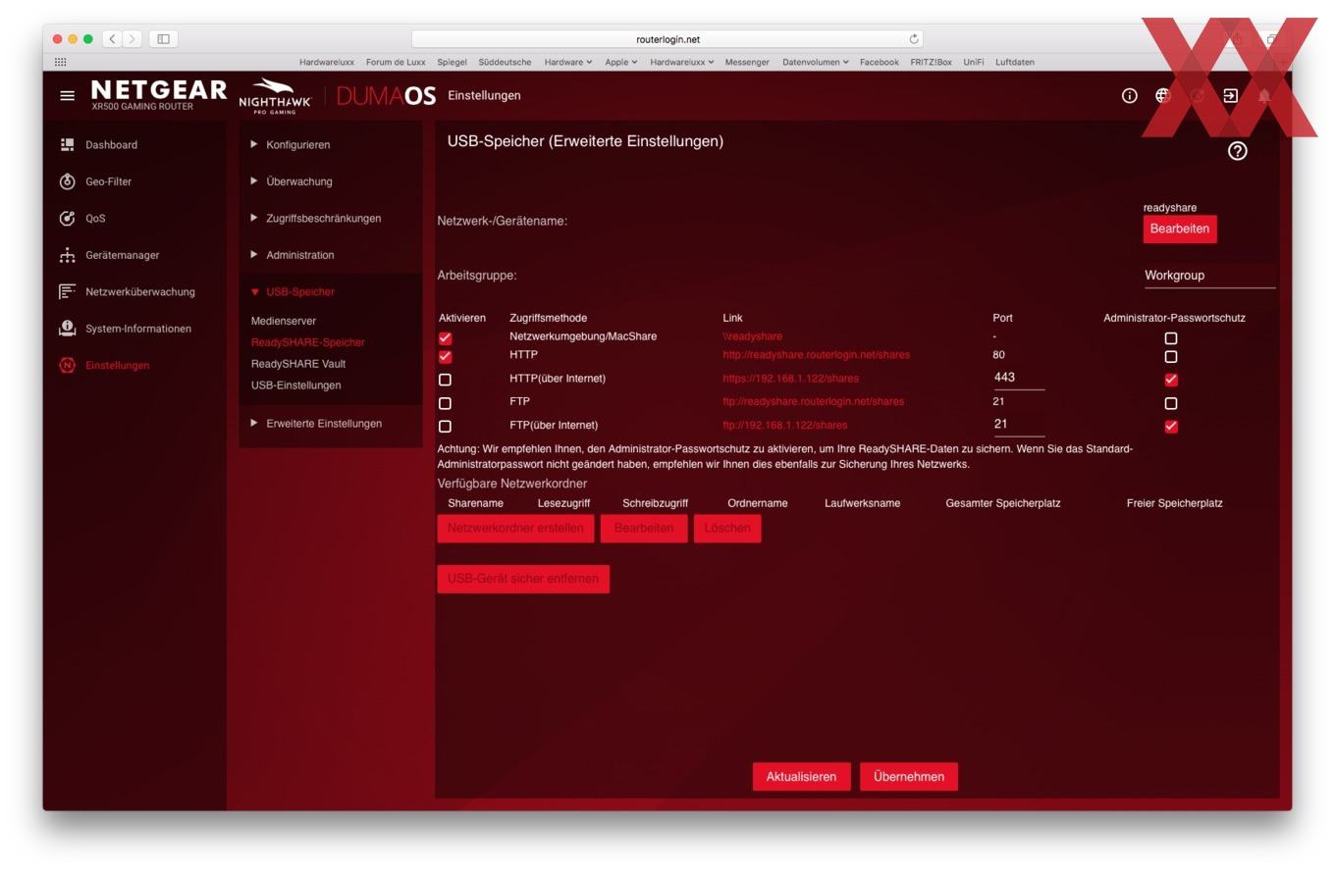Click the Geo-Filter sidebar icon
This screenshot has width=1335, height=872.
[67, 181]
